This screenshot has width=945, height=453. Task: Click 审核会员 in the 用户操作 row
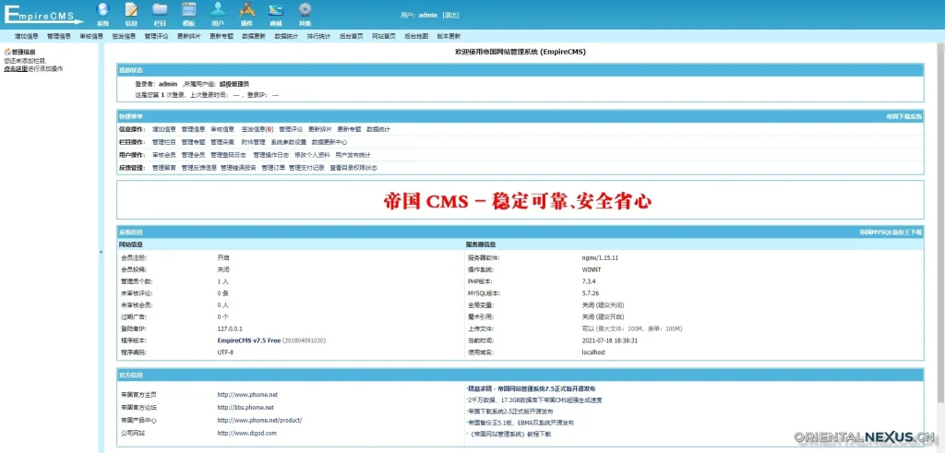coord(164,155)
